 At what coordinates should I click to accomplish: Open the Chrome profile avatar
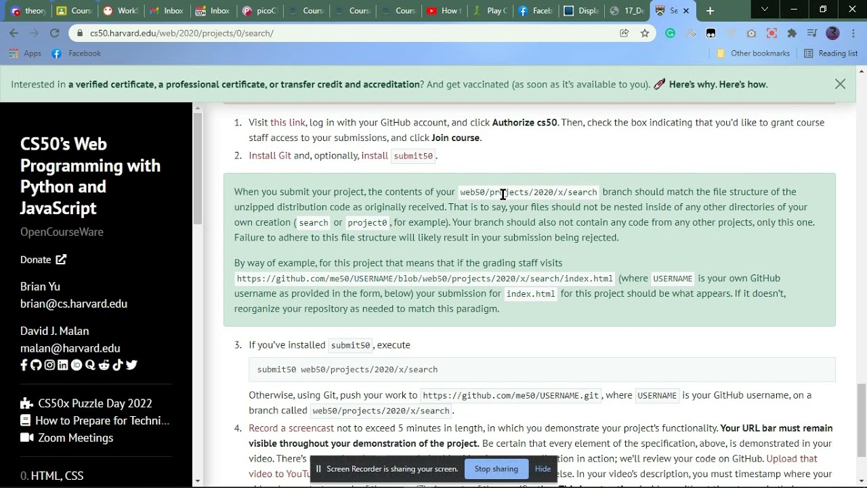[833, 33]
